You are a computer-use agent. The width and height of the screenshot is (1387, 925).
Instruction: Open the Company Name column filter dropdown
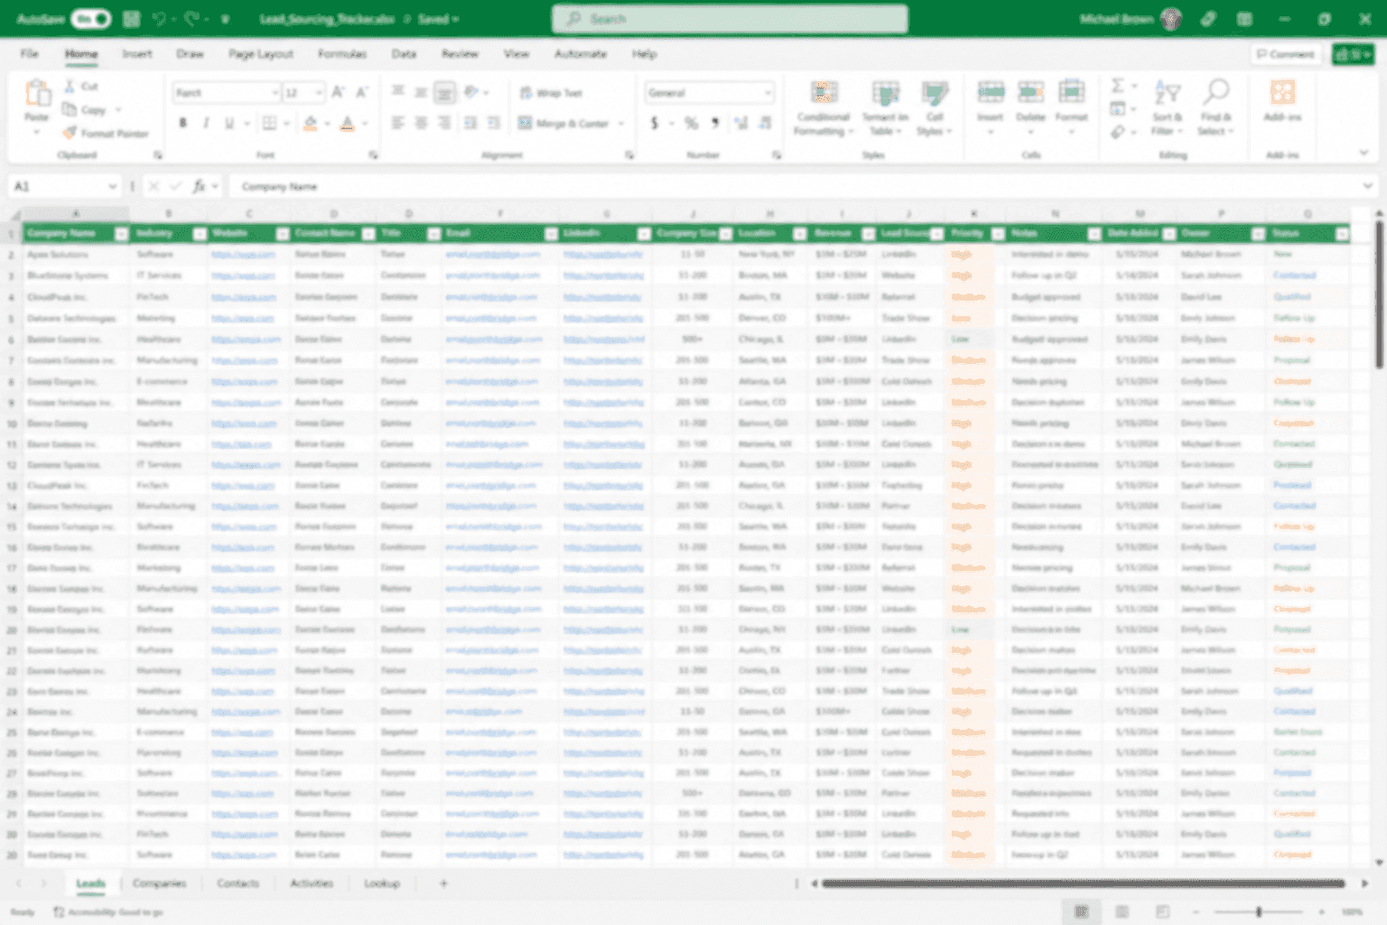(x=122, y=234)
